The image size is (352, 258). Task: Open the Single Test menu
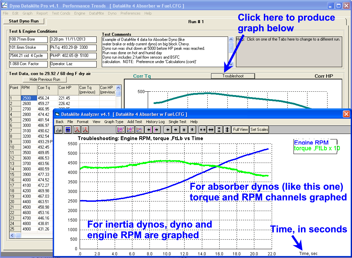177,122
